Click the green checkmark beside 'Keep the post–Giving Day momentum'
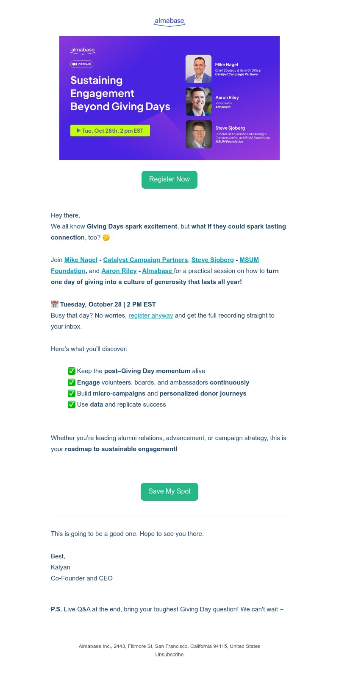The image size is (339, 675). [72, 371]
